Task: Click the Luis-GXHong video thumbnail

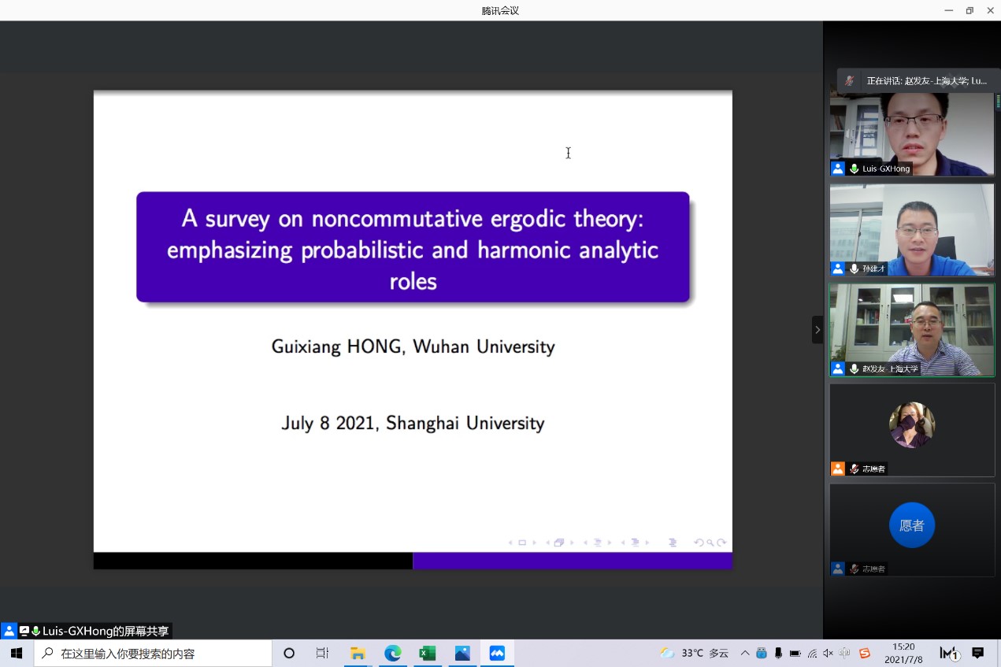Action: (911, 131)
